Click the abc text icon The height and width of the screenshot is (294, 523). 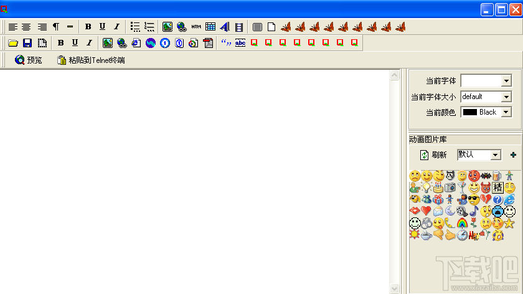(x=240, y=43)
